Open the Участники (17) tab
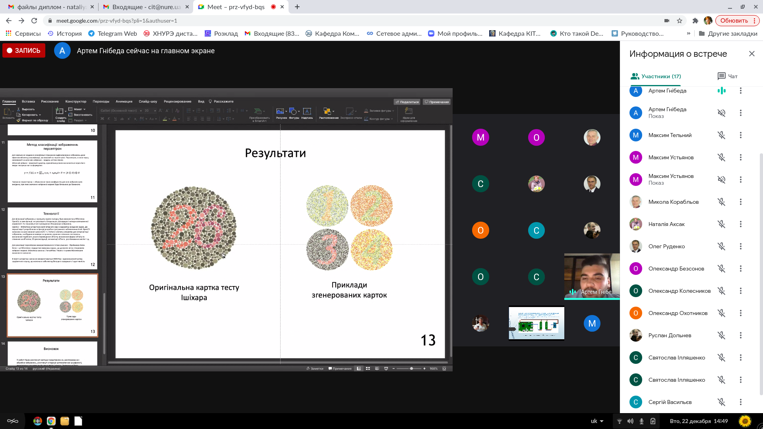This screenshot has height=429, width=763. point(656,76)
